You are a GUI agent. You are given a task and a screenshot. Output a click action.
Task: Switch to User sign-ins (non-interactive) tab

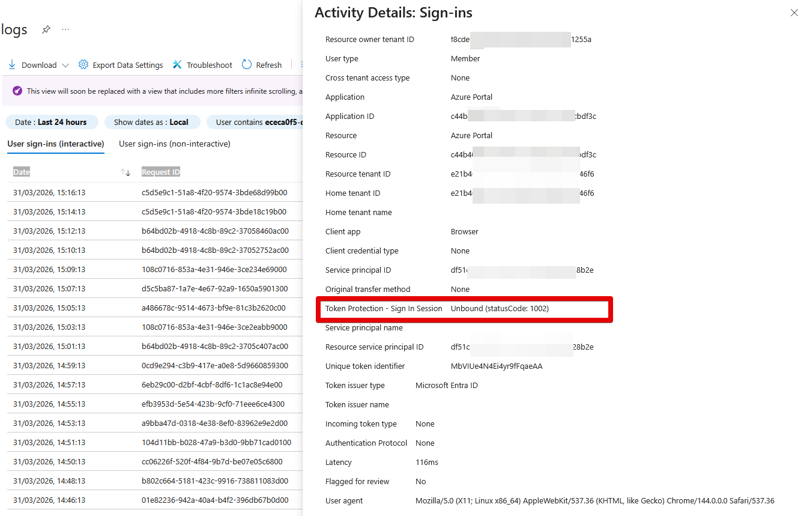click(x=175, y=144)
